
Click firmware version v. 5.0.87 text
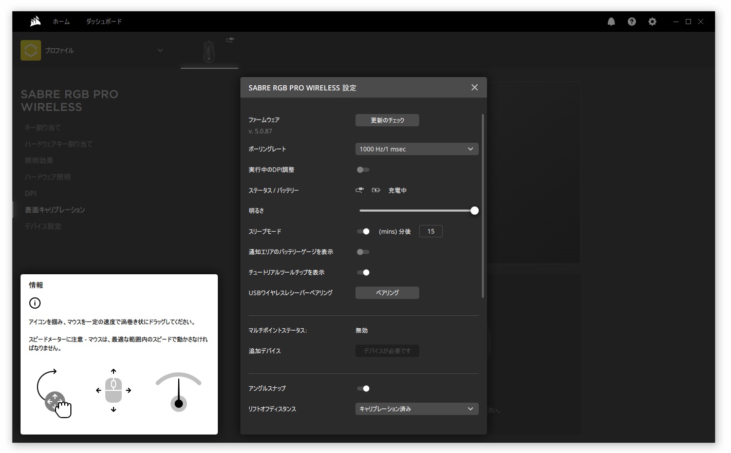[x=260, y=131]
